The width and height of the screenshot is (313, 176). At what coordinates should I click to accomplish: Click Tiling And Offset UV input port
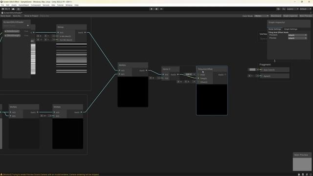click(x=199, y=75)
